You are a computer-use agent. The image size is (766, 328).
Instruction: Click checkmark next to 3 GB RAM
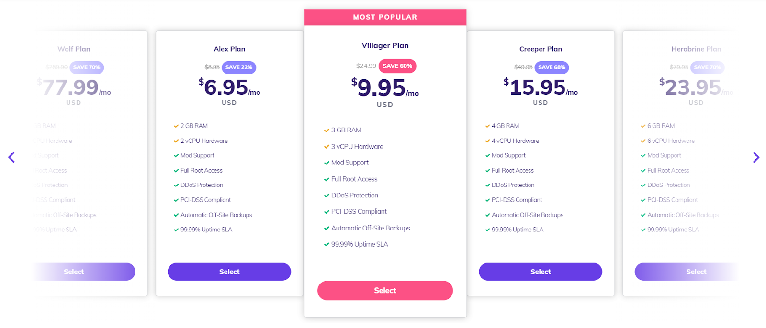click(327, 131)
